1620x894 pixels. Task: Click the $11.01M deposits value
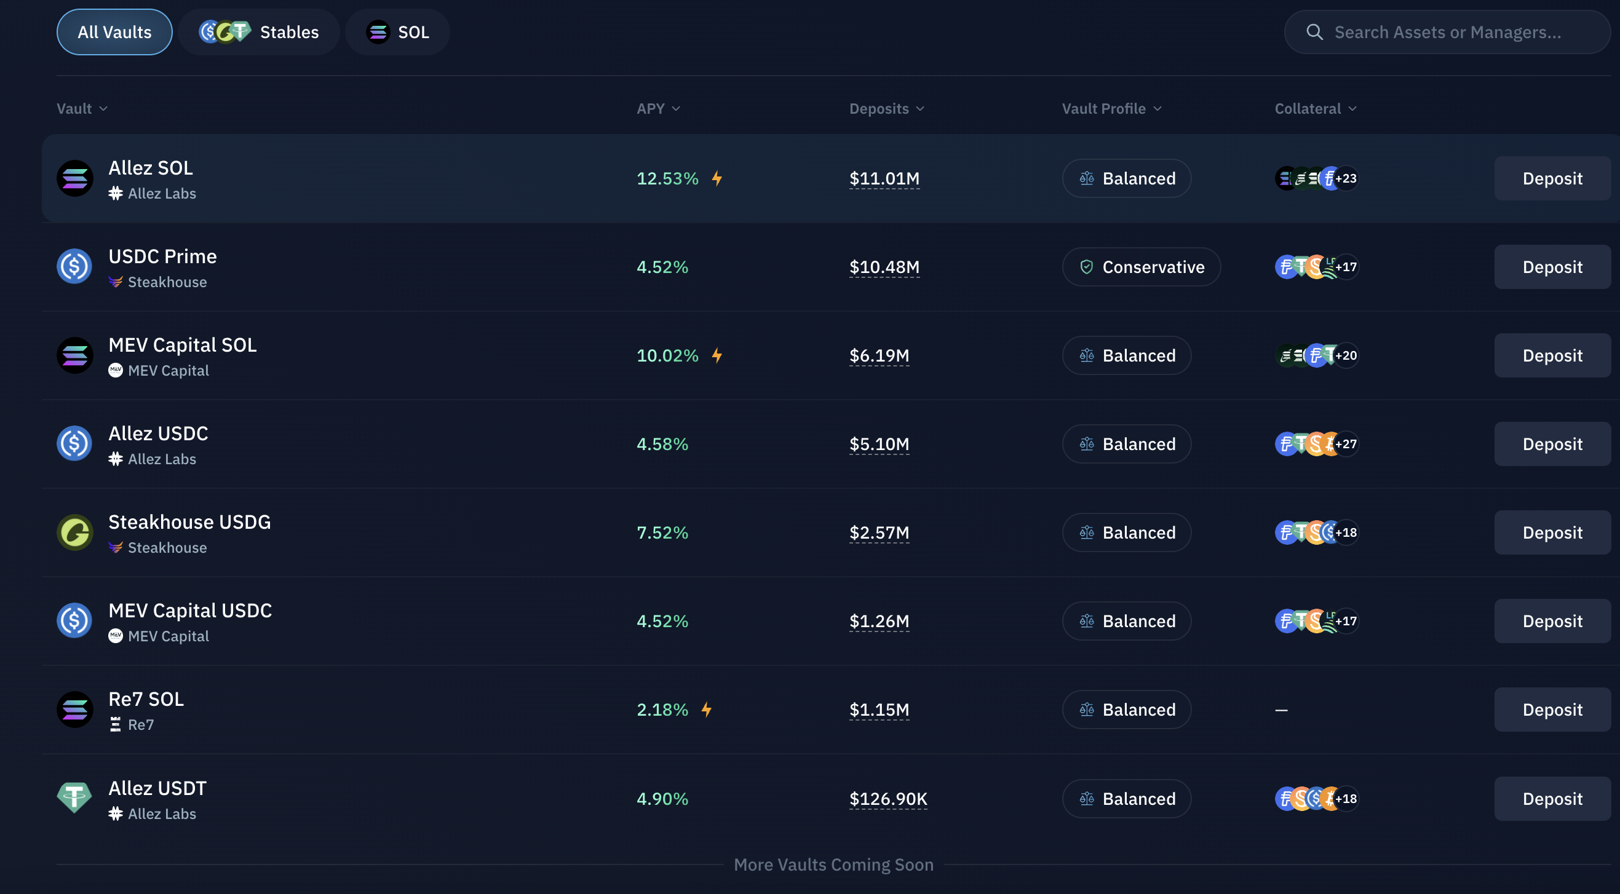884,178
